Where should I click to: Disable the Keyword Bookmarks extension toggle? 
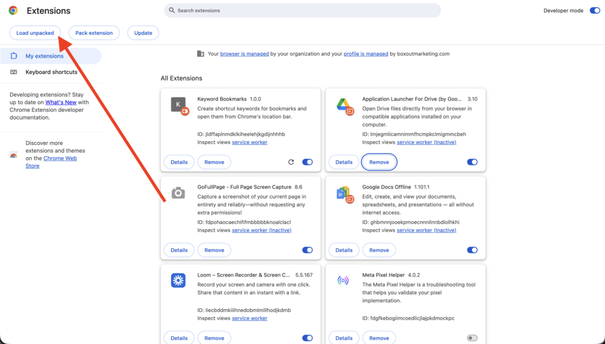pos(307,162)
